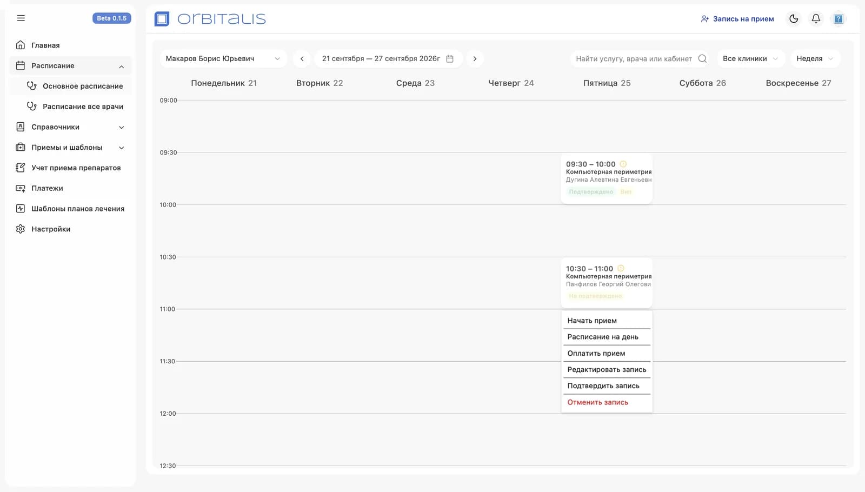Choose Редактировать запись menu item
Screen dimensions: 865x492
click(x=607, y=370)
